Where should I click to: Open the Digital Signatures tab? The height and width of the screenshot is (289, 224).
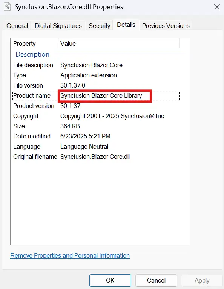[x=58, y=26]
